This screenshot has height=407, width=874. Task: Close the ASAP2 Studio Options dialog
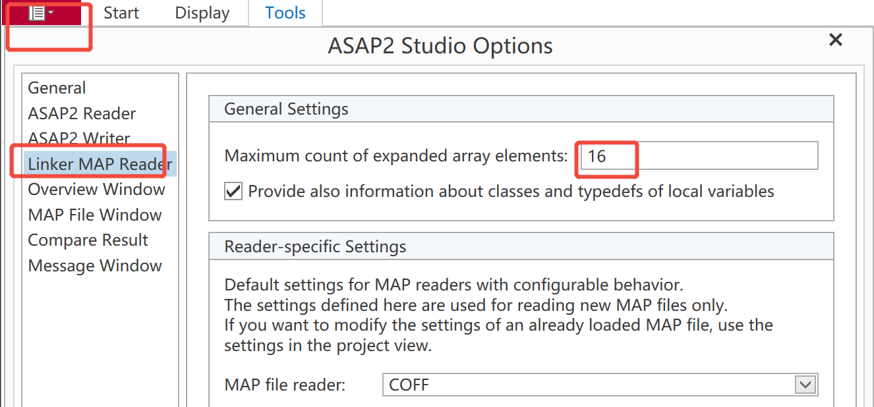click(835, 40)
